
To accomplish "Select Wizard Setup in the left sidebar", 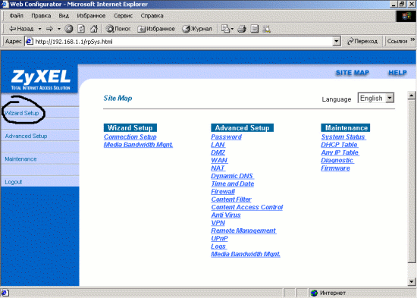I will coord(22,113).
